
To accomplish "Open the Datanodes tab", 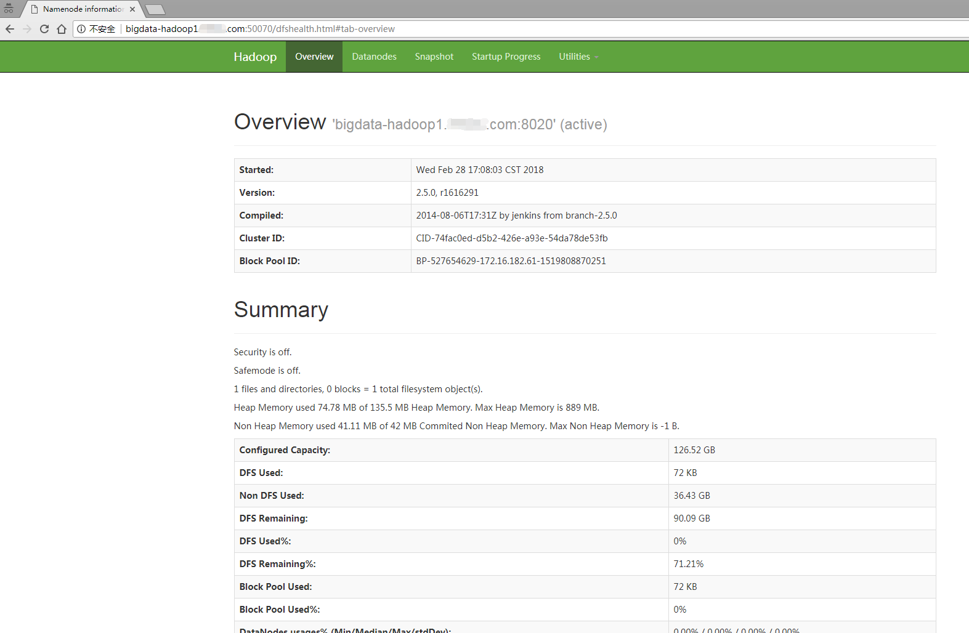I will point(374,57).
